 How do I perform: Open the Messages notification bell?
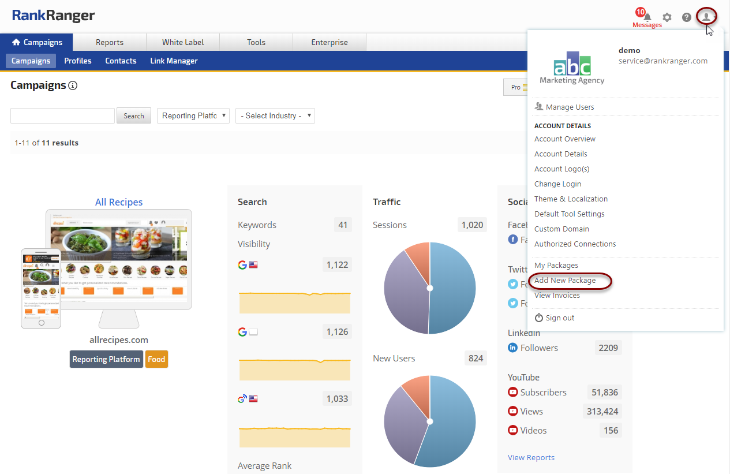[647, 17]
